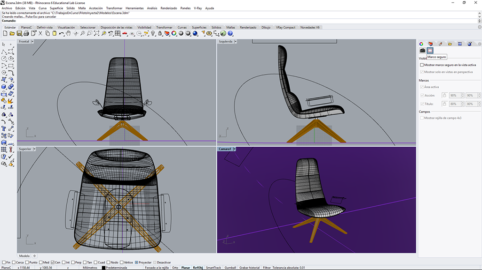Enable Mostrar marco seguro en la vista activa
The image size is (482, 270).
coord(422,65)
